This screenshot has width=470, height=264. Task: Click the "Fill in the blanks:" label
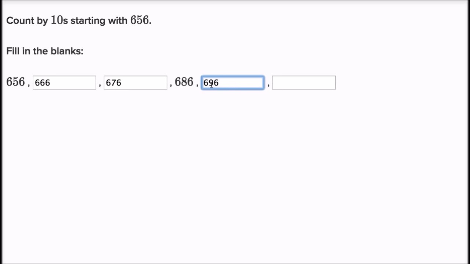coord(45,51)
